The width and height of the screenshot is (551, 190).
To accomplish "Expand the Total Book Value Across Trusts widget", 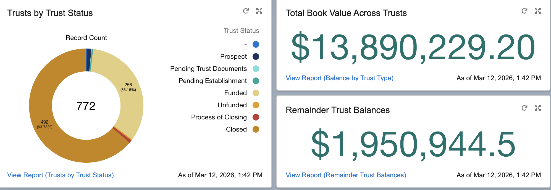I will (537, 11).
